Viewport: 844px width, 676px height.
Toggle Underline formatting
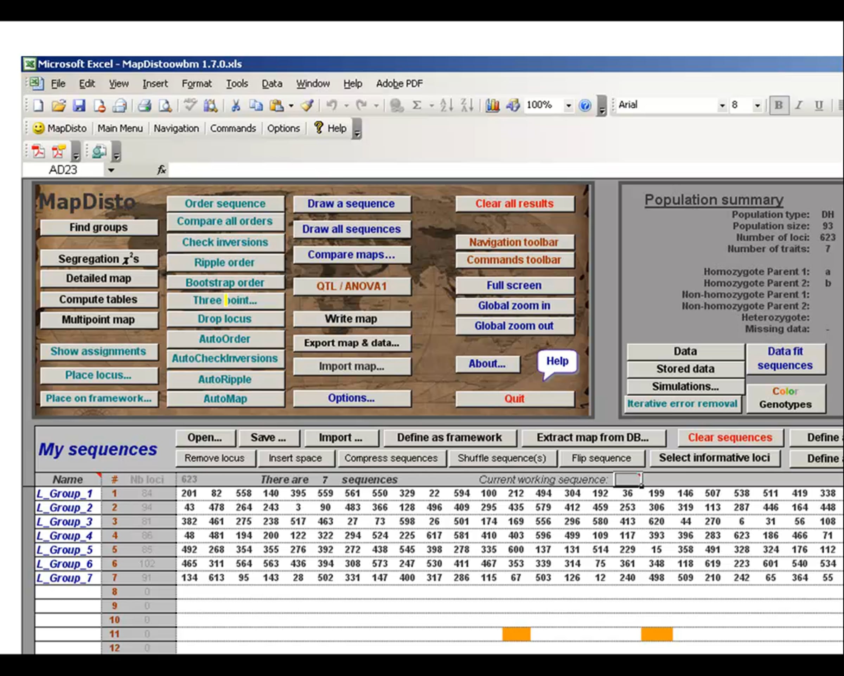819,105
